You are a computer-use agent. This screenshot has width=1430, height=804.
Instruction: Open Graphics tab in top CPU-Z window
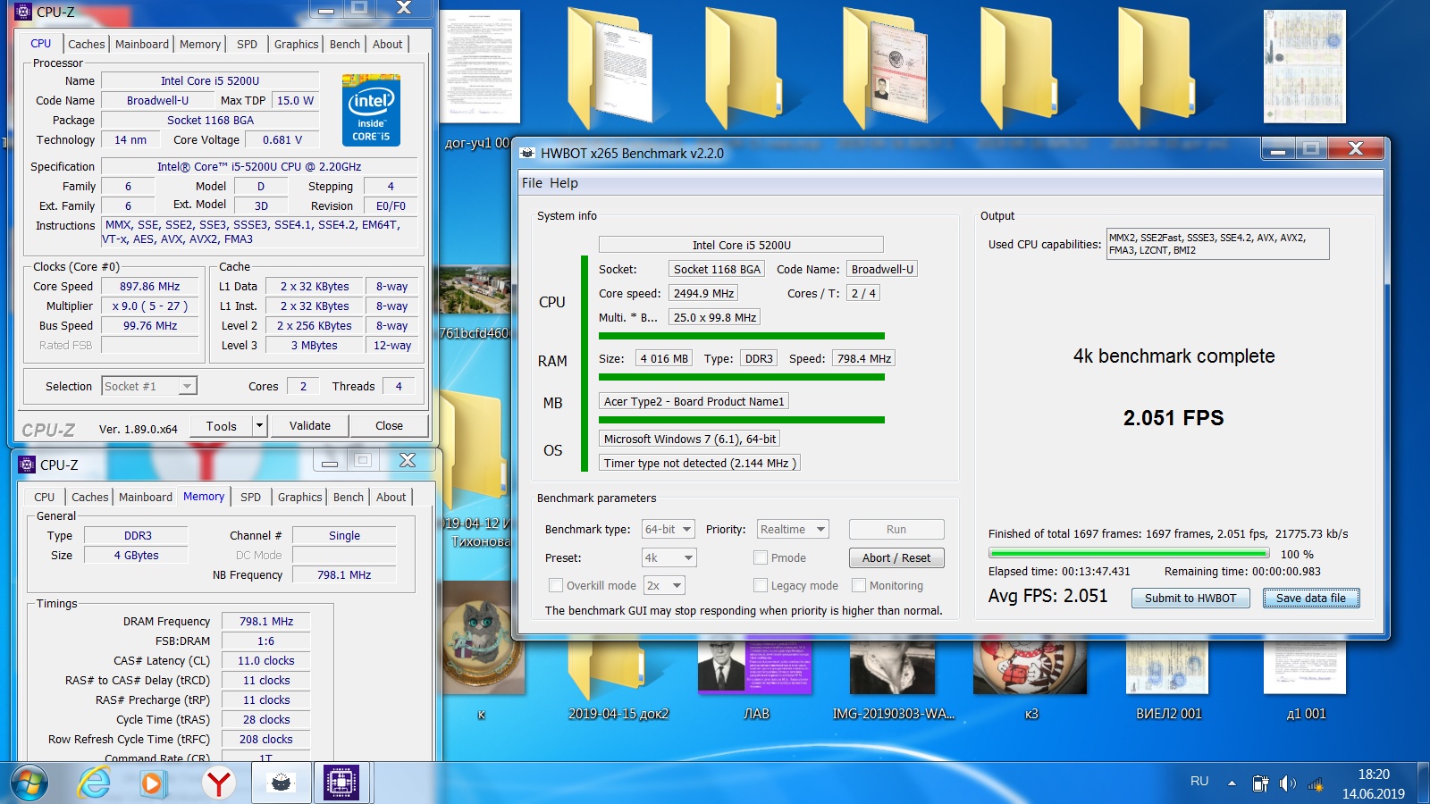[x=297, y=44]
